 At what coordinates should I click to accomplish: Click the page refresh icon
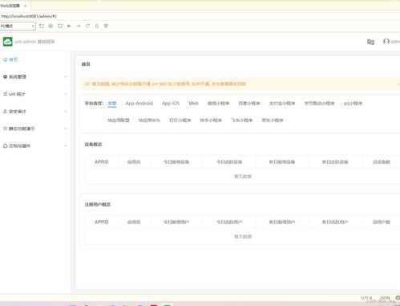click(87, 26)
